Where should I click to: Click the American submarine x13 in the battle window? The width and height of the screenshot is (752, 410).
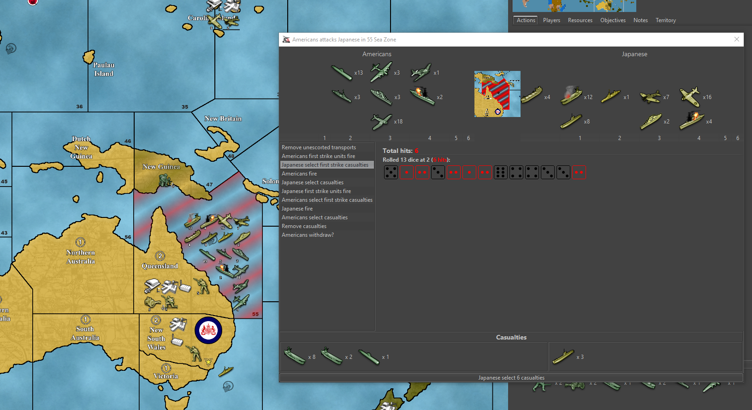pyautogui.click(x=342, y=72)
